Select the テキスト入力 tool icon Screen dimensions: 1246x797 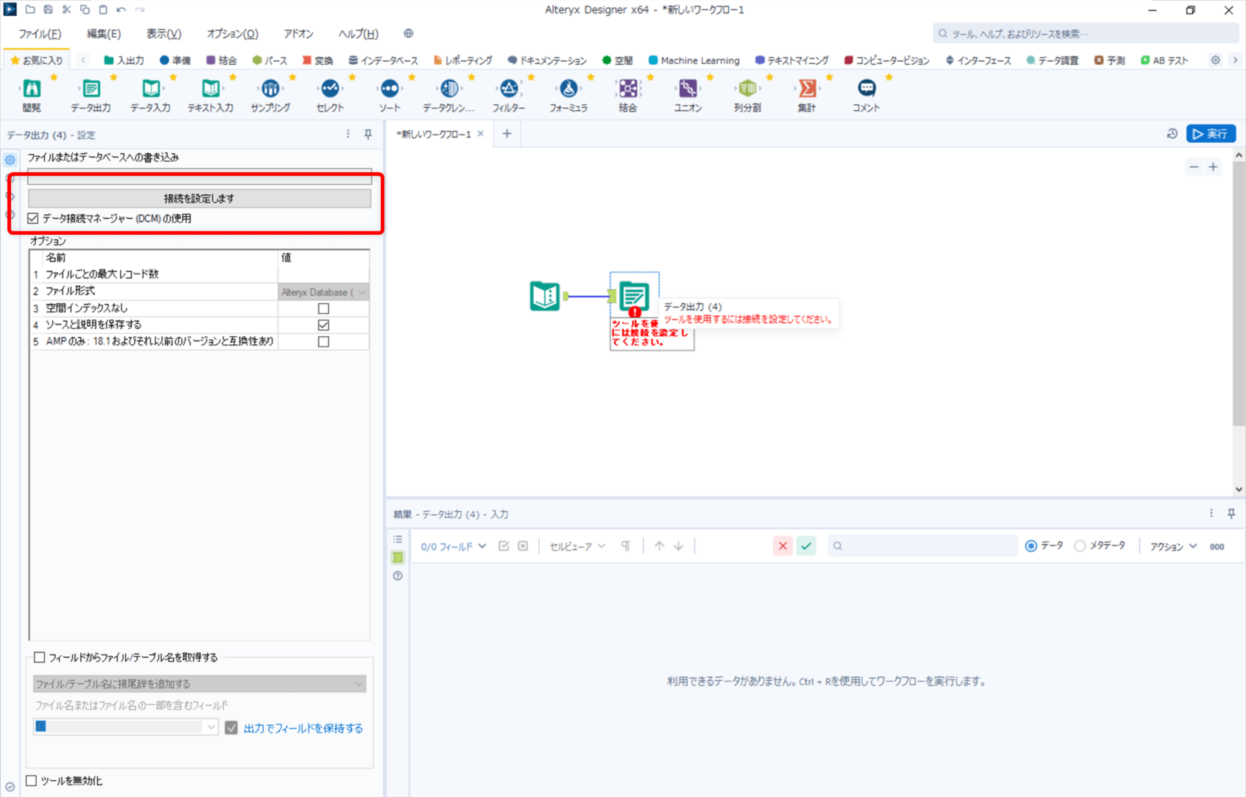(211, 89)
